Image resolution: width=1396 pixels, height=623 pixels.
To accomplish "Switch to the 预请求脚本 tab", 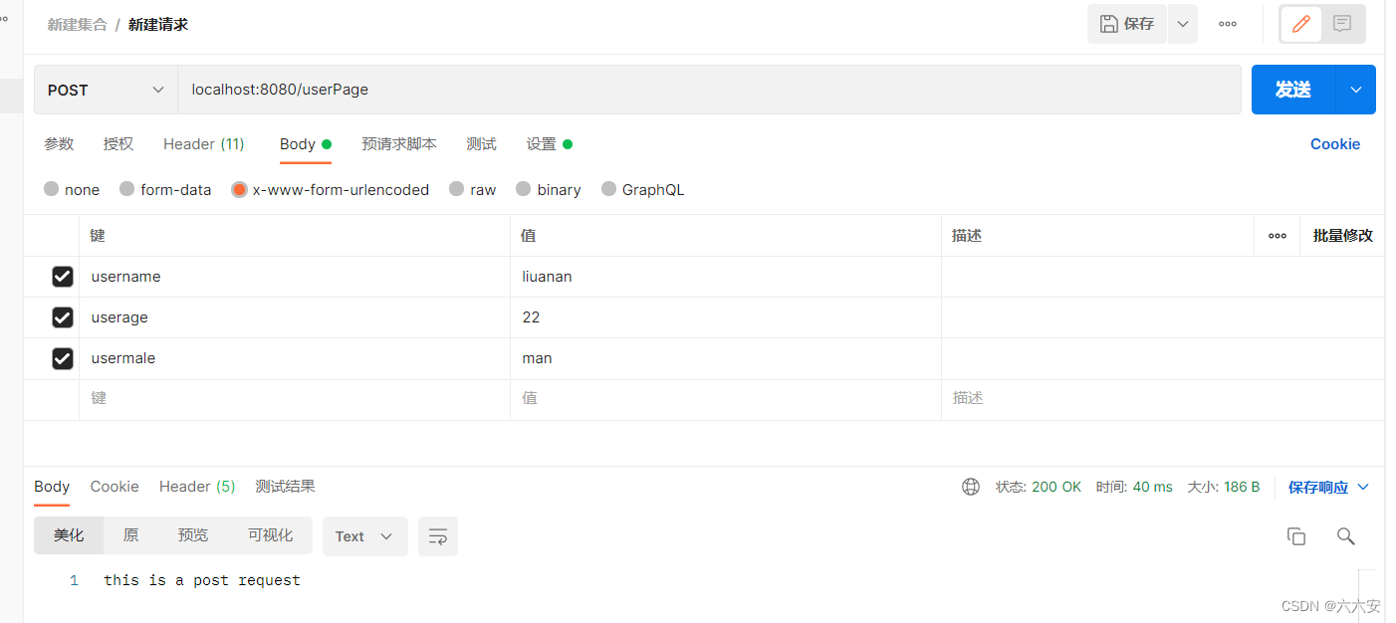I will pos(398,143).
